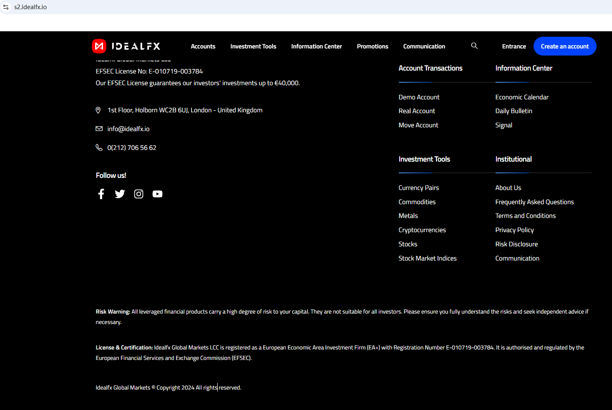612x410 pixels.
Task: Open the Demo Account link
Action: click(x=419, y=97)
